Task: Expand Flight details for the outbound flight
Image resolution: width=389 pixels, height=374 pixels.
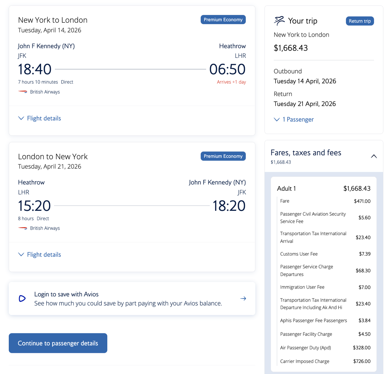Action: (39, 118)
